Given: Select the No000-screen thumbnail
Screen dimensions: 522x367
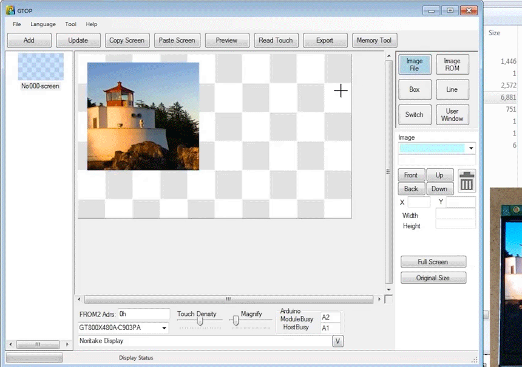Looking at the screenshot, I should tap(41, 68).
